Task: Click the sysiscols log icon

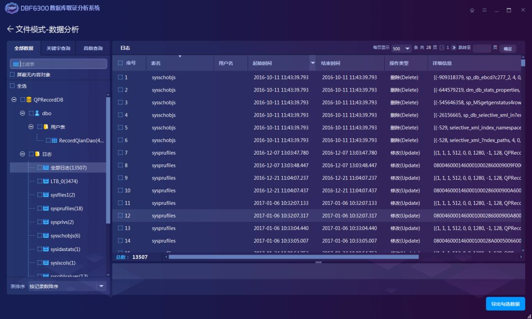Action: pos(46,262)
